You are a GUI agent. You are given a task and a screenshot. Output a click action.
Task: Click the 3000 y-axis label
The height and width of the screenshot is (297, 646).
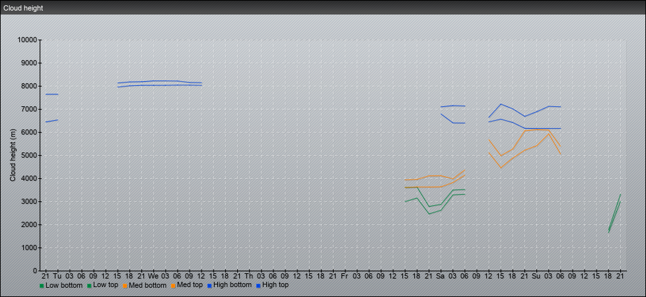29,201
